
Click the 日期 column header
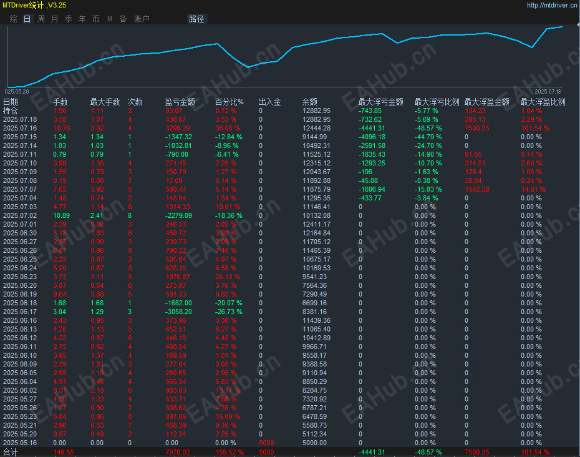(11, 102)
